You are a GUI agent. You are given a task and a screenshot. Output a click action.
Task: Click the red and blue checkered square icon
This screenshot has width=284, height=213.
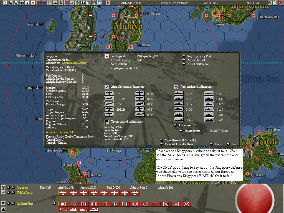point(66,3)
